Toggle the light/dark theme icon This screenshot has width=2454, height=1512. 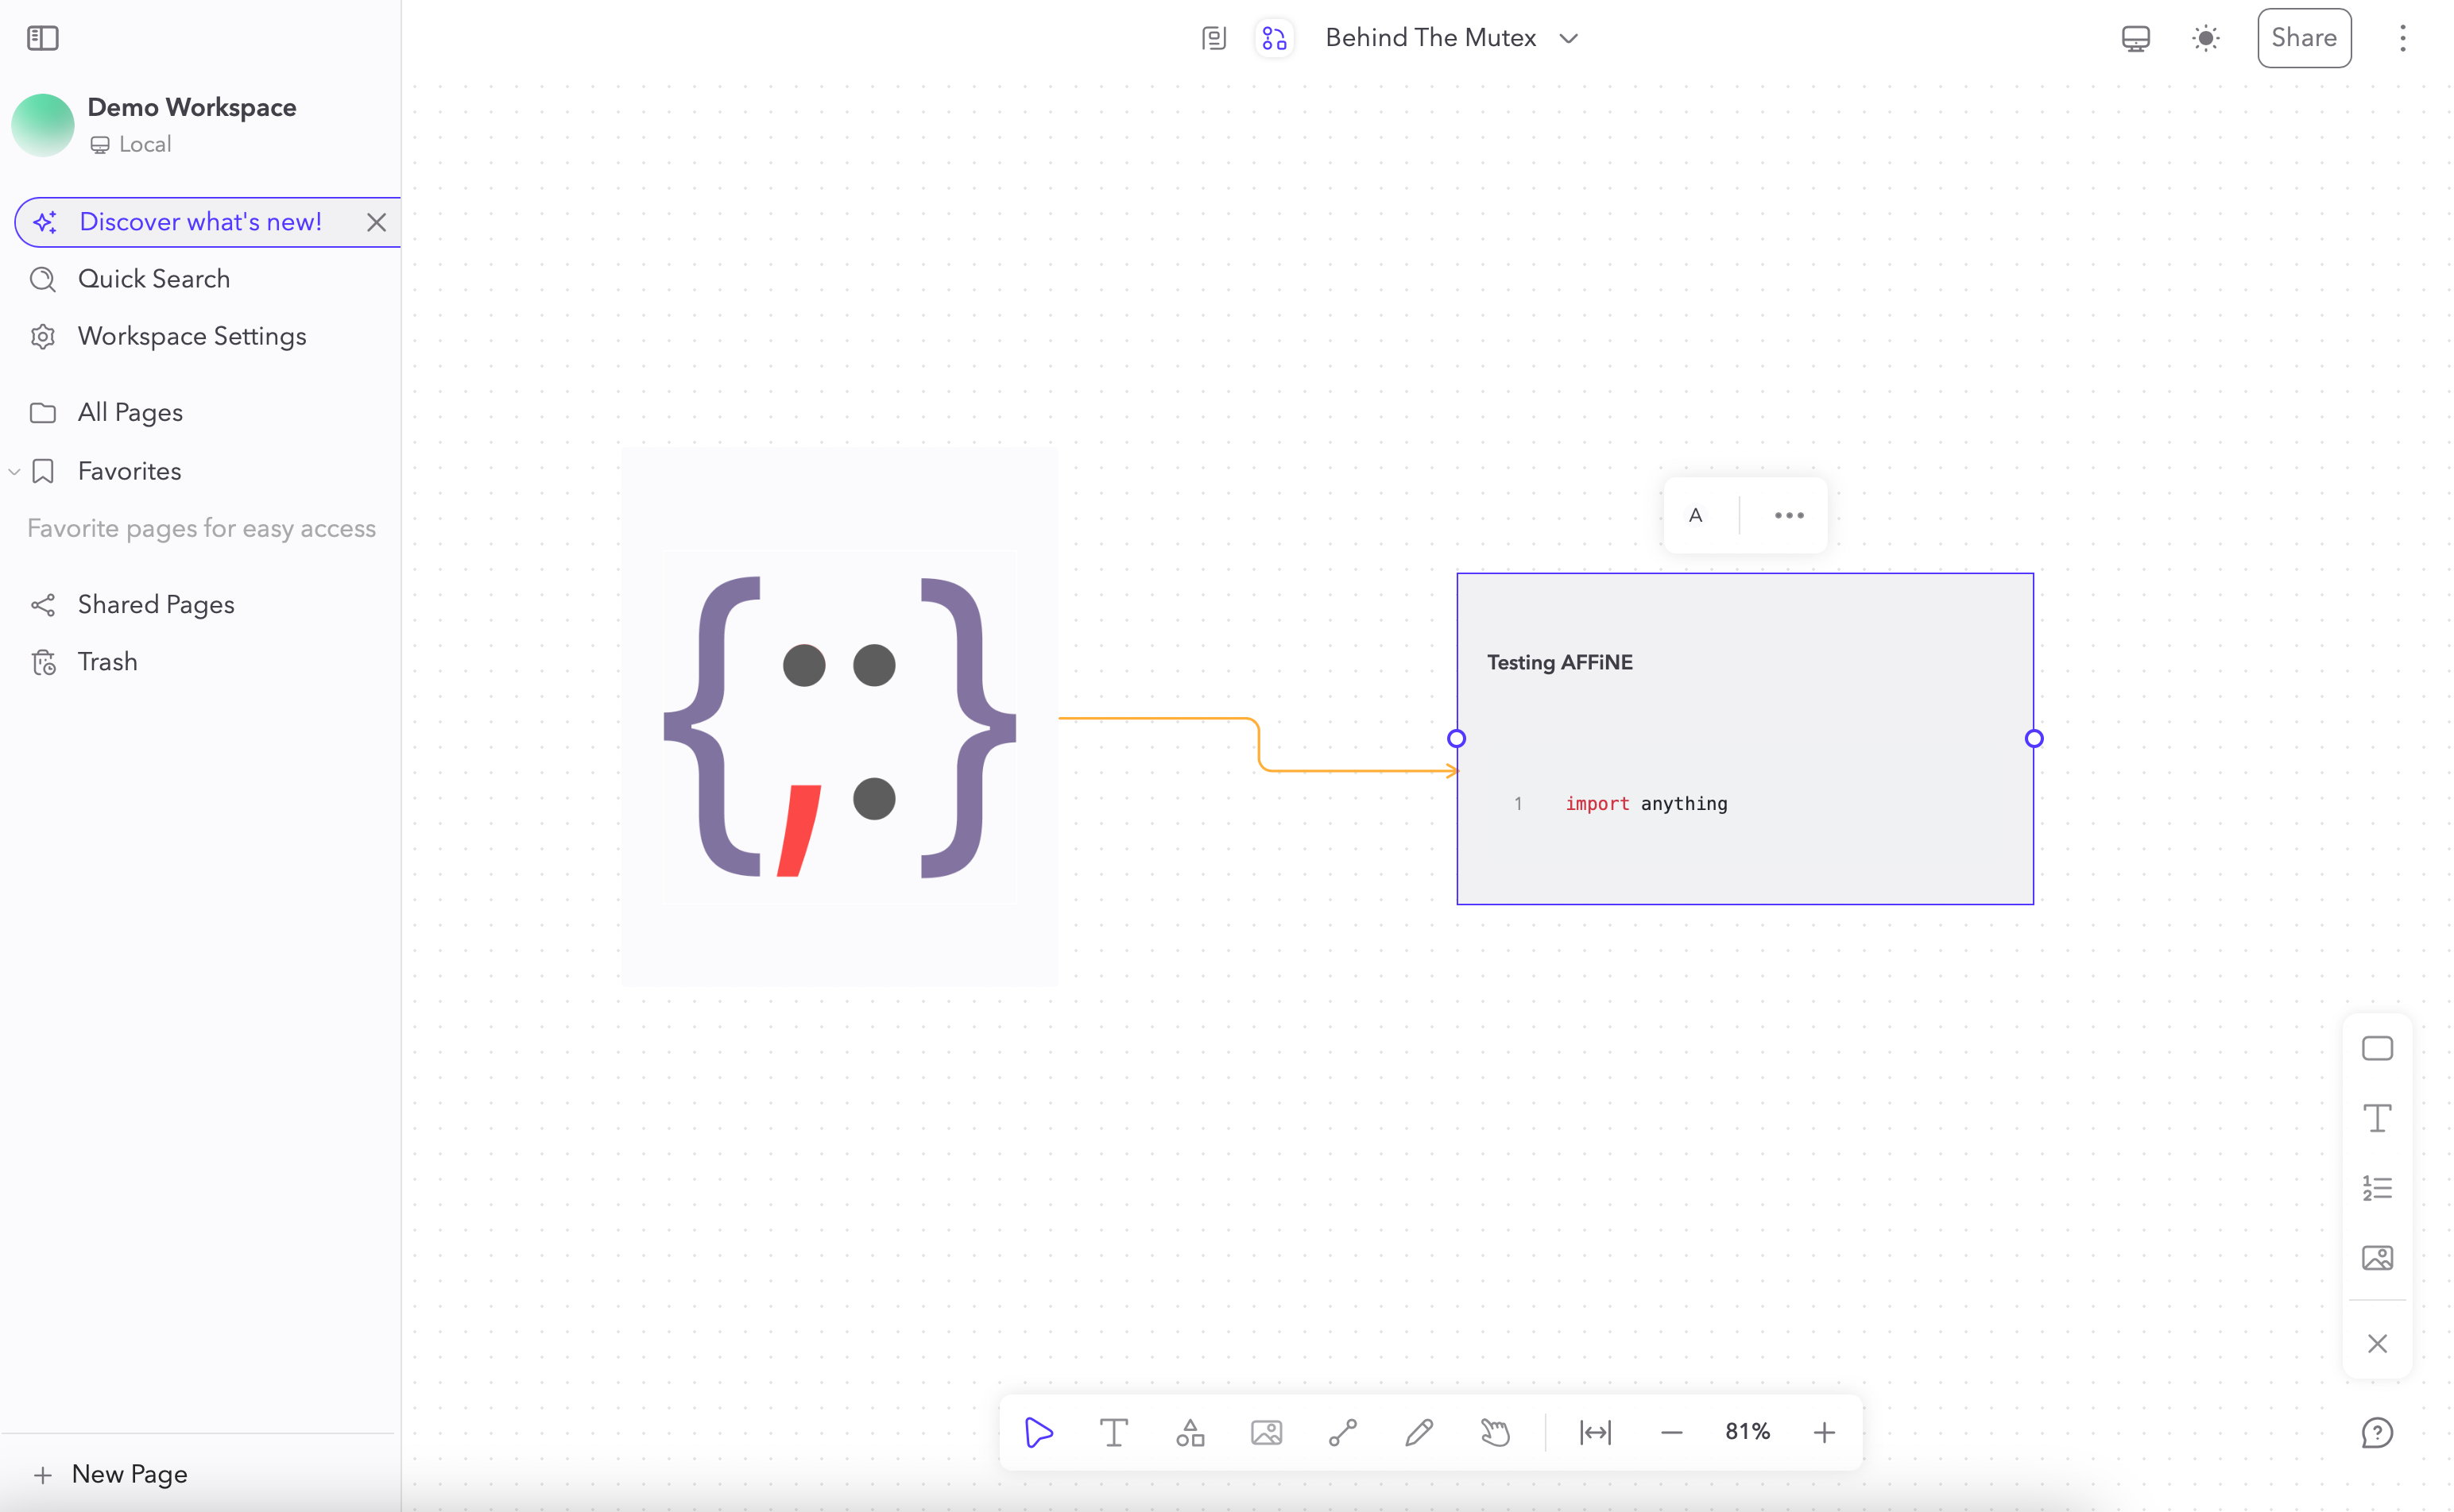(x=2205, y=38)
